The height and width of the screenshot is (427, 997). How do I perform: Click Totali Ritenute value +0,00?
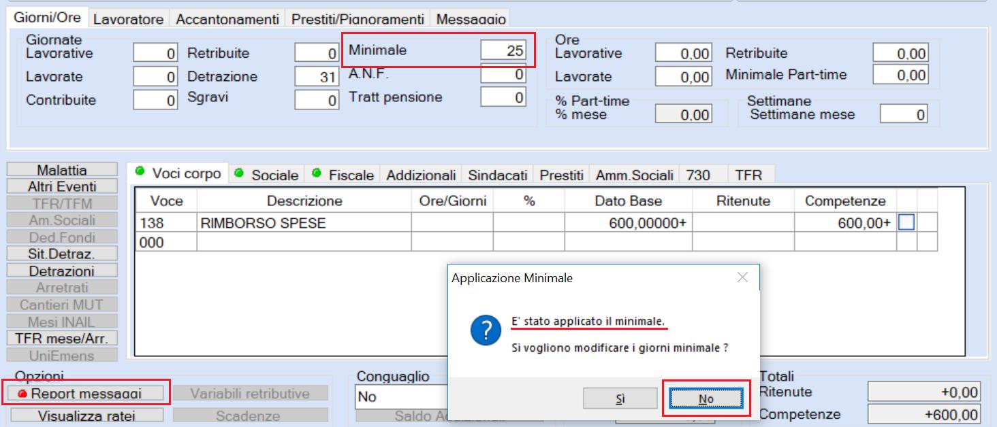(924, 392)
